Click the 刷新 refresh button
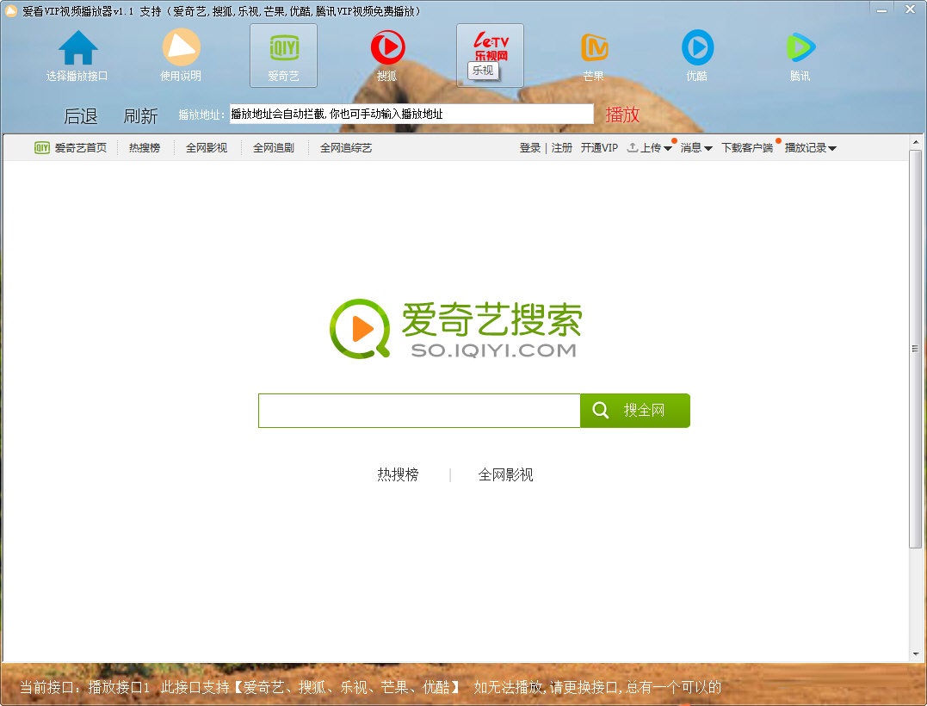Viewport: 927px width, 706px height. coord(140,115)
